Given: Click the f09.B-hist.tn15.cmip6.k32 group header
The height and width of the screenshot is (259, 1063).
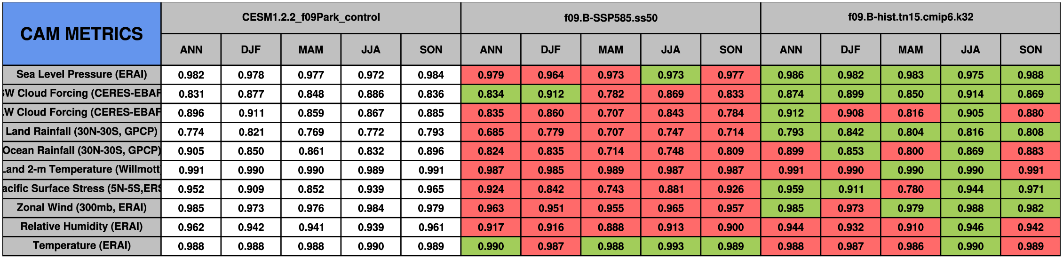Looking at the screenshot, I should click(910, 17).
